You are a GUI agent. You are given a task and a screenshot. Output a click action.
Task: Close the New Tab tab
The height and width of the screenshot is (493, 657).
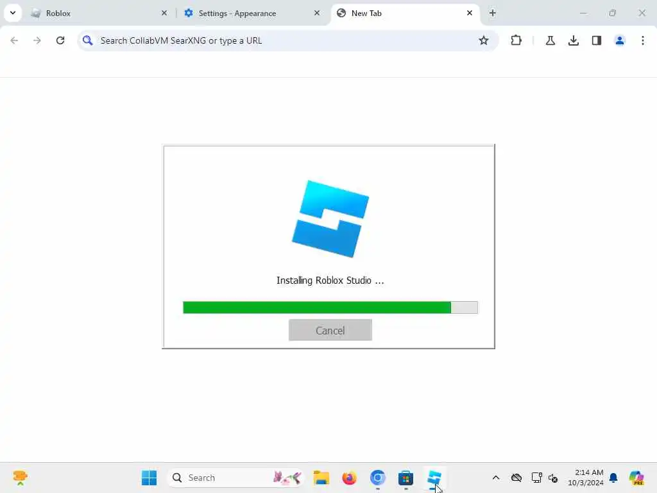click(470, 13)
